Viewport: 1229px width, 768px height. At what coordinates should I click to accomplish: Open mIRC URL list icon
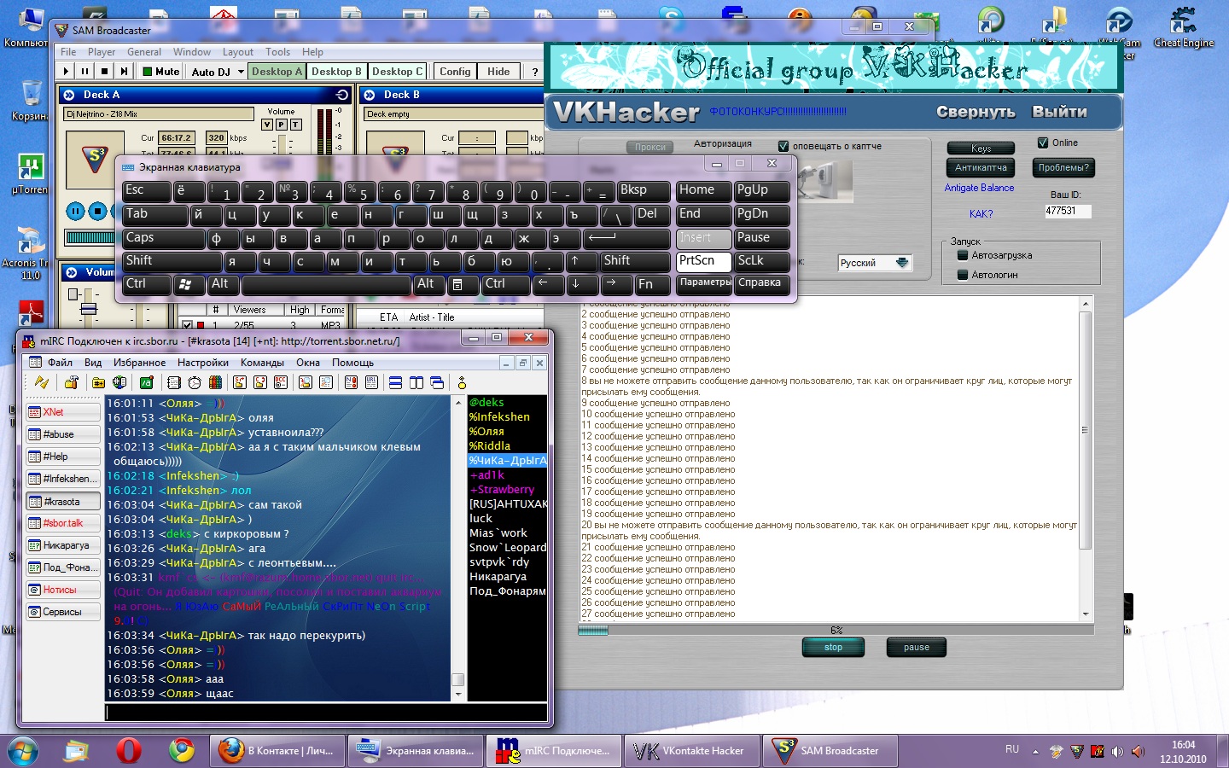pyautogui.click(x=371, y=382)
